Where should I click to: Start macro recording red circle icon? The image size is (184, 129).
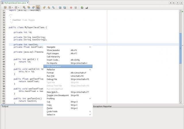pyautogui.click(x=71, y=8)
